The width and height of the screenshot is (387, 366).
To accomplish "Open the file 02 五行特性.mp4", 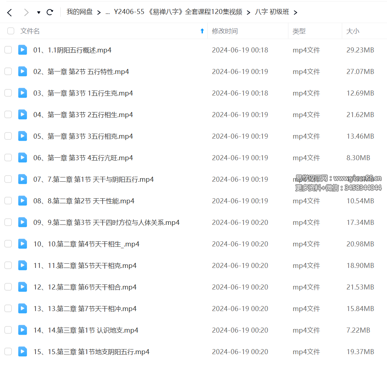I will tap(82, 71).
